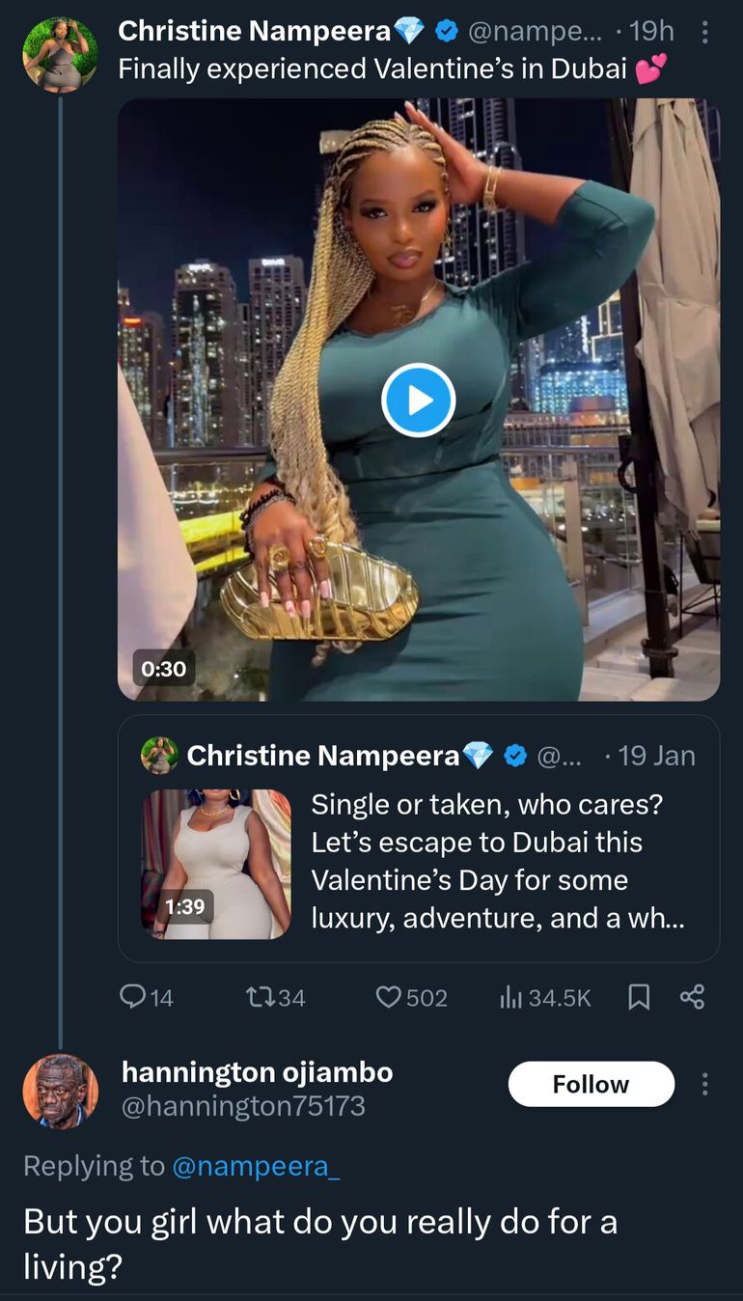Open the quoted post's small avatar
The width and height of the screenshot is (743, 1301).
pos(159,756)
